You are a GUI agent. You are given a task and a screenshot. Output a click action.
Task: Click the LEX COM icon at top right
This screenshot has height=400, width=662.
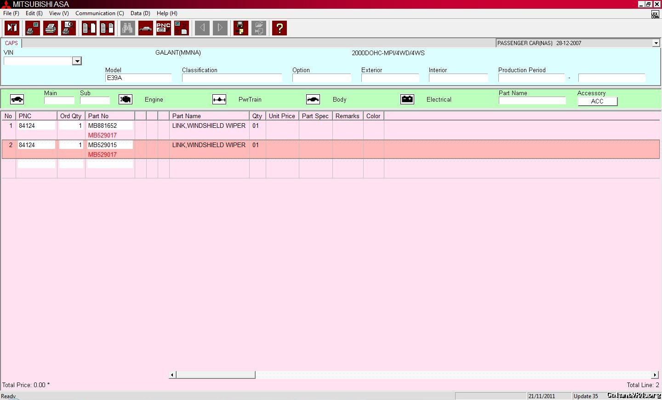[655, 15]
